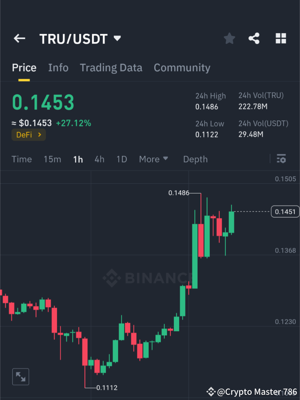The height and width of the screenshot is (400, 300).
Task: View the Depth chart
Action: point(195,159)
